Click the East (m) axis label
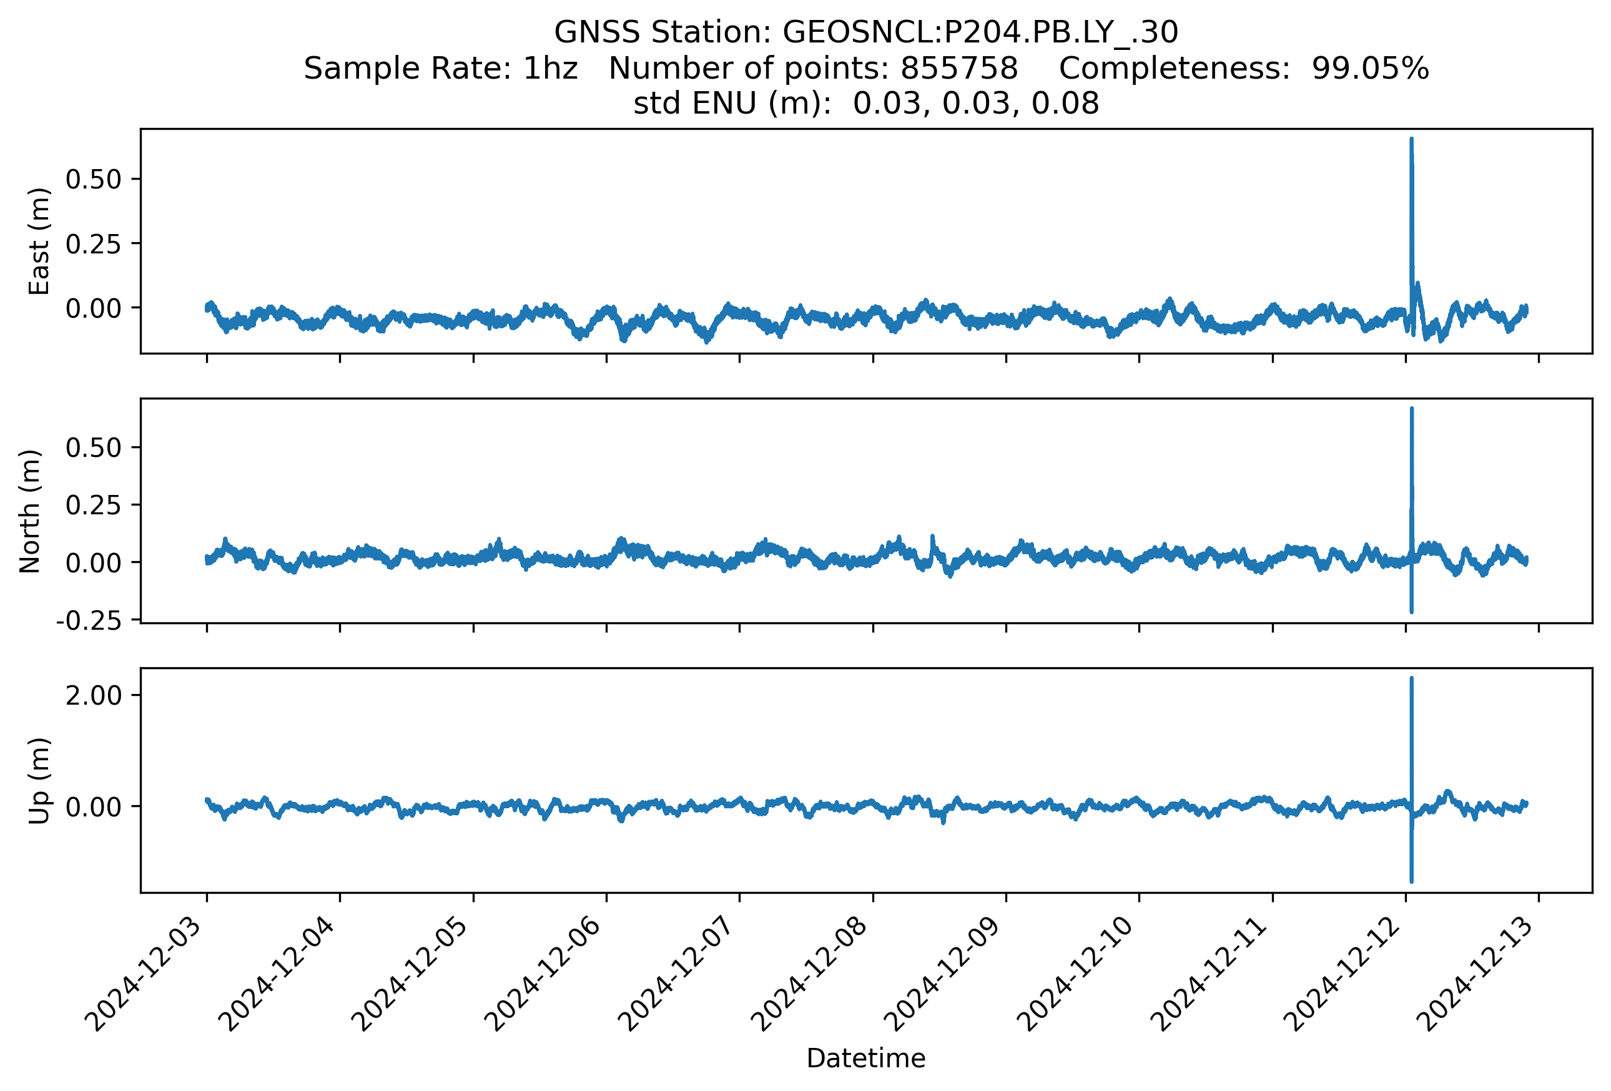The height and width of the screenshot is (1091, 1611). [x=39, y=241]
